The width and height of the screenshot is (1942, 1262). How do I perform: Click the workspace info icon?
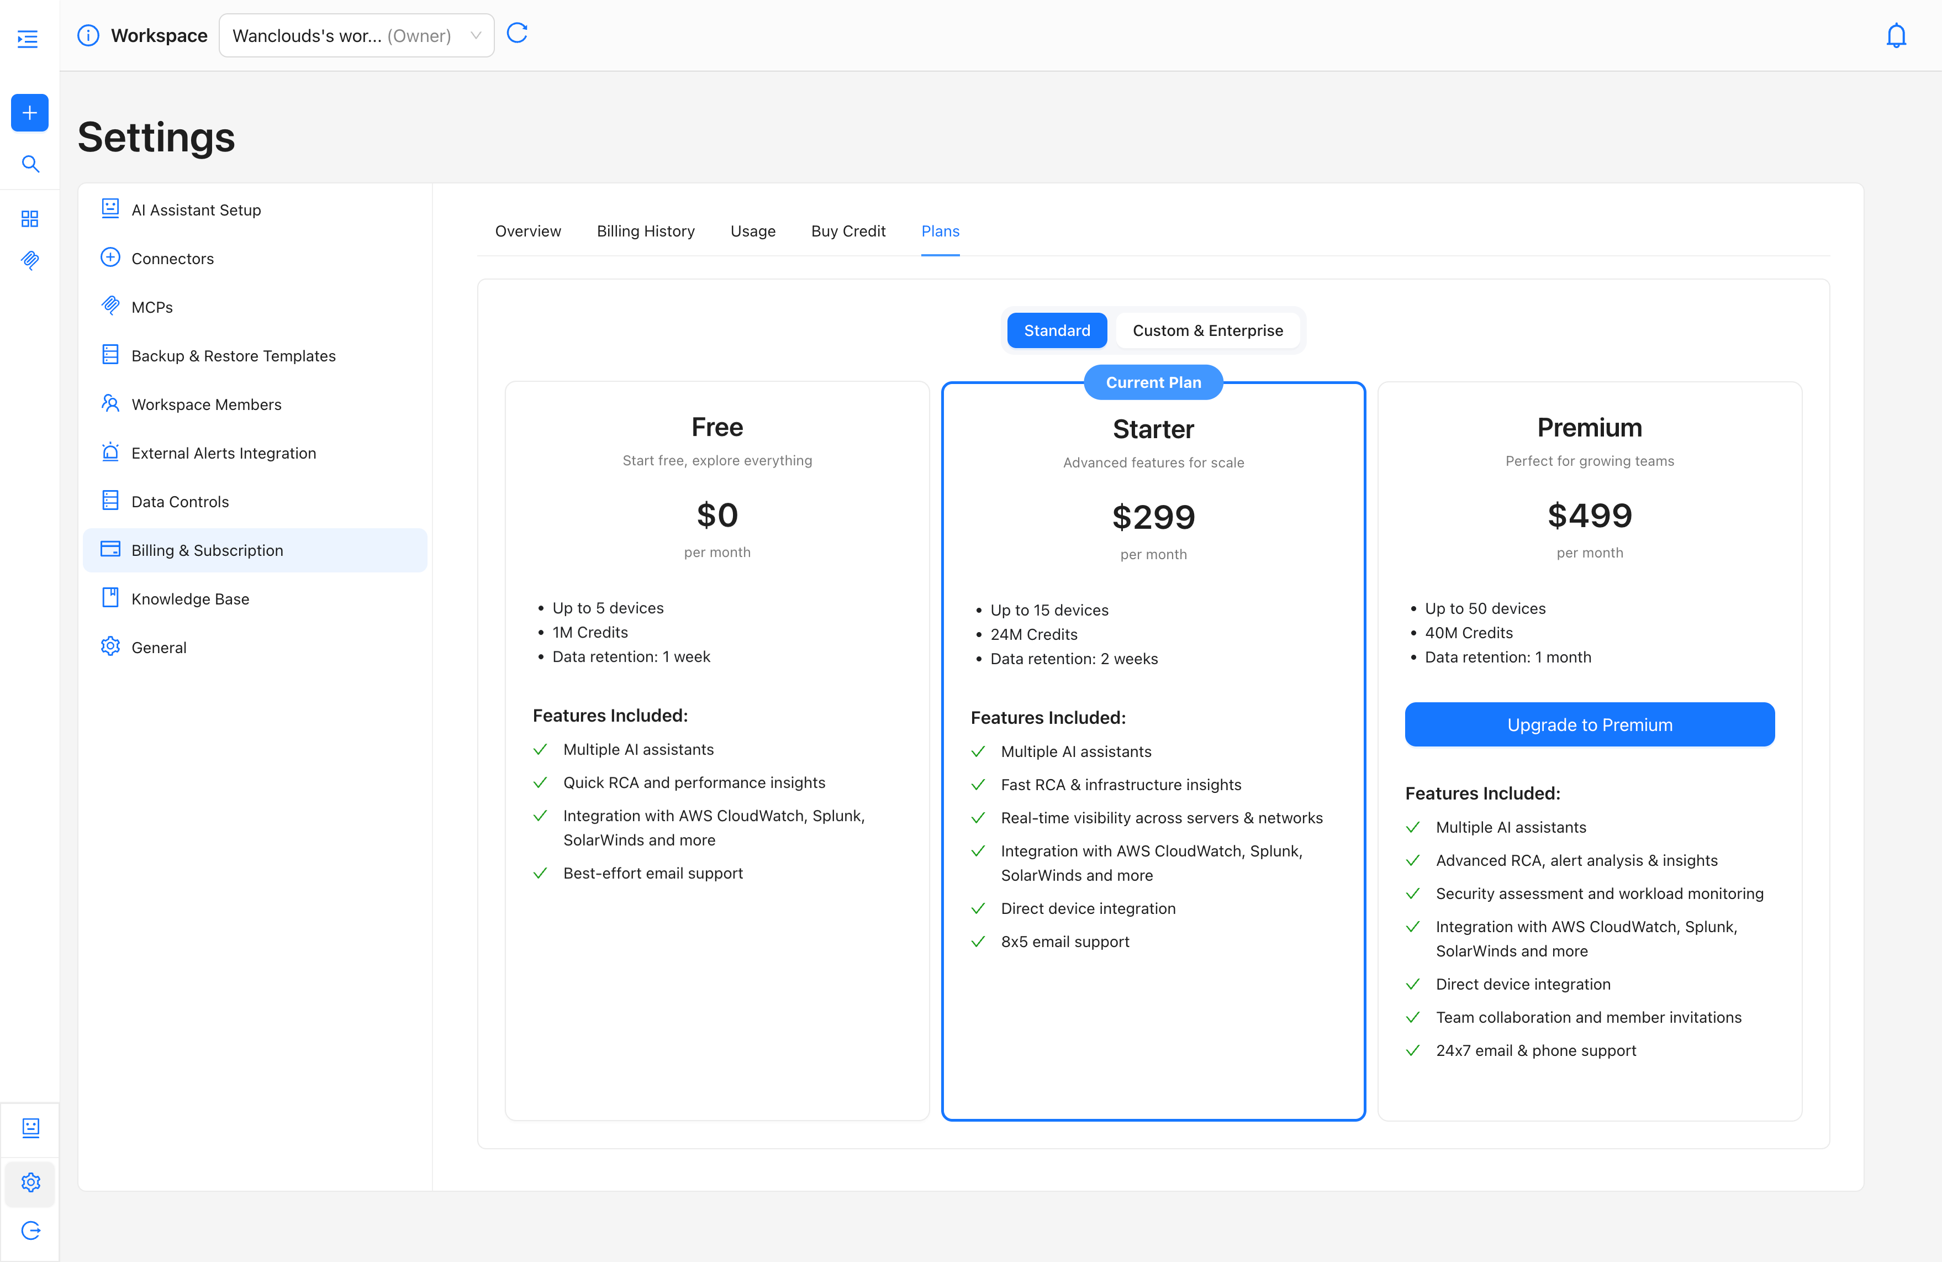click(x=88, y=36)
